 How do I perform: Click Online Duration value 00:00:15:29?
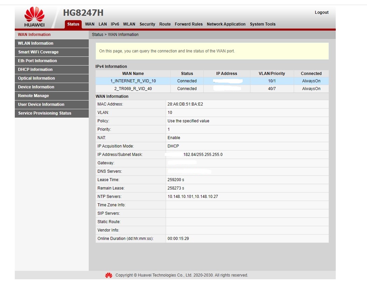(178, 239)
